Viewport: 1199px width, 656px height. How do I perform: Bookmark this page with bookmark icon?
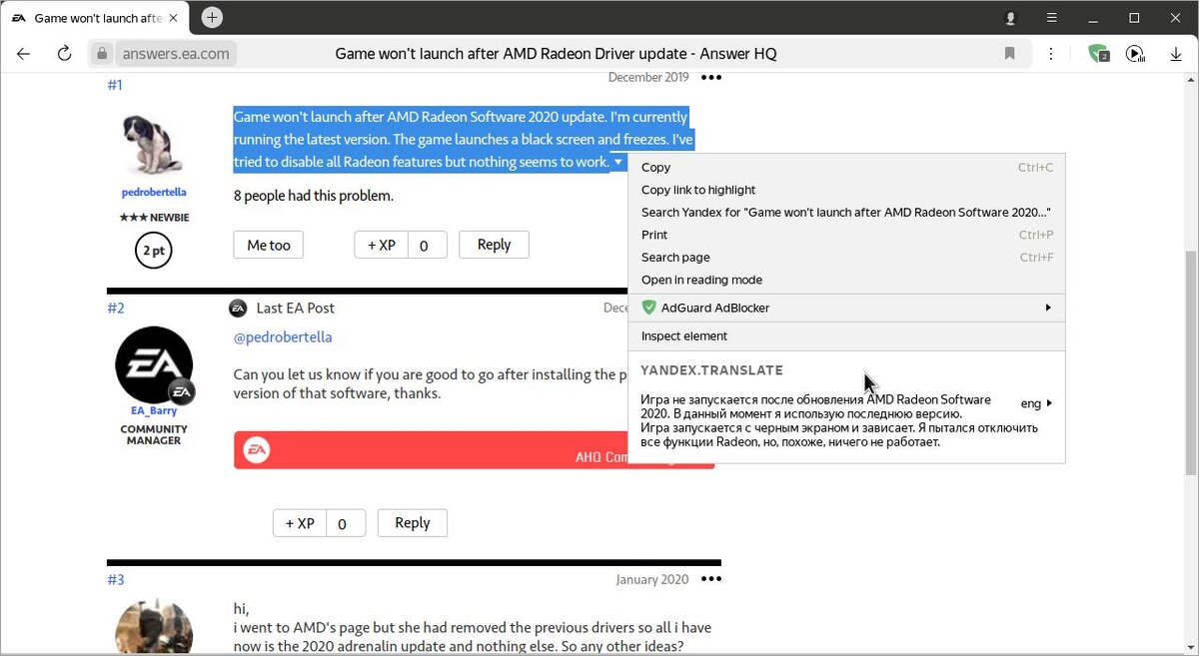pyautogui.click(x=1010, y=54)
